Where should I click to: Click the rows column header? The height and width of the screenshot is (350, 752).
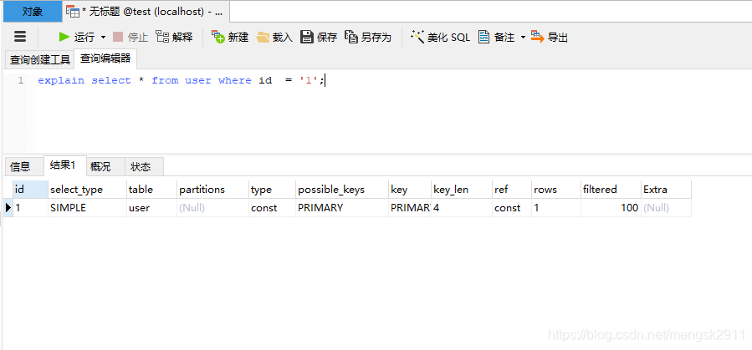[556, 190]
